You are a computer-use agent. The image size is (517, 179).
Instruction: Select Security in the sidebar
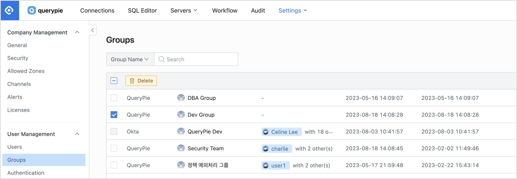point(18,58)
